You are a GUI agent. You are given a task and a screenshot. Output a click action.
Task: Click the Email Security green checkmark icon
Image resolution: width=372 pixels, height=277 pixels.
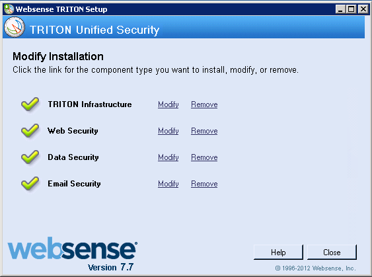pos(30,183)
